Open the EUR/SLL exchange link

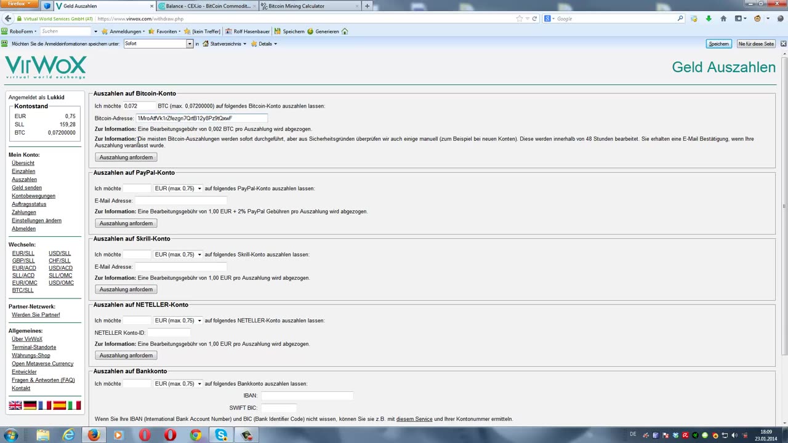[x=23, y=253]
